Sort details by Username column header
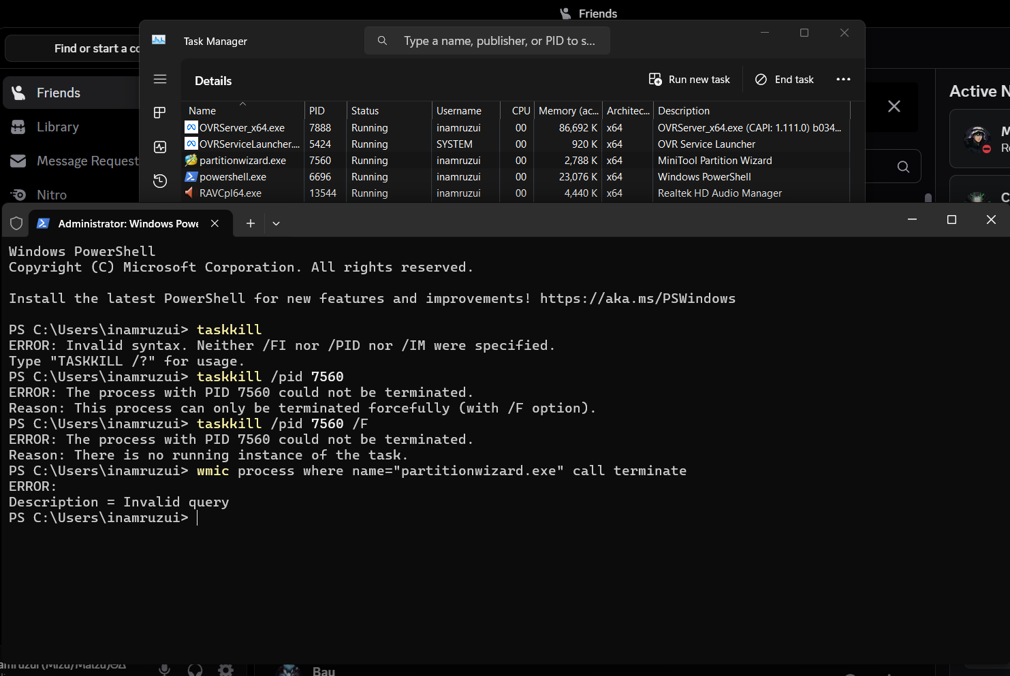The height and width of the screenshot is (676, 1010). [466, 110]
